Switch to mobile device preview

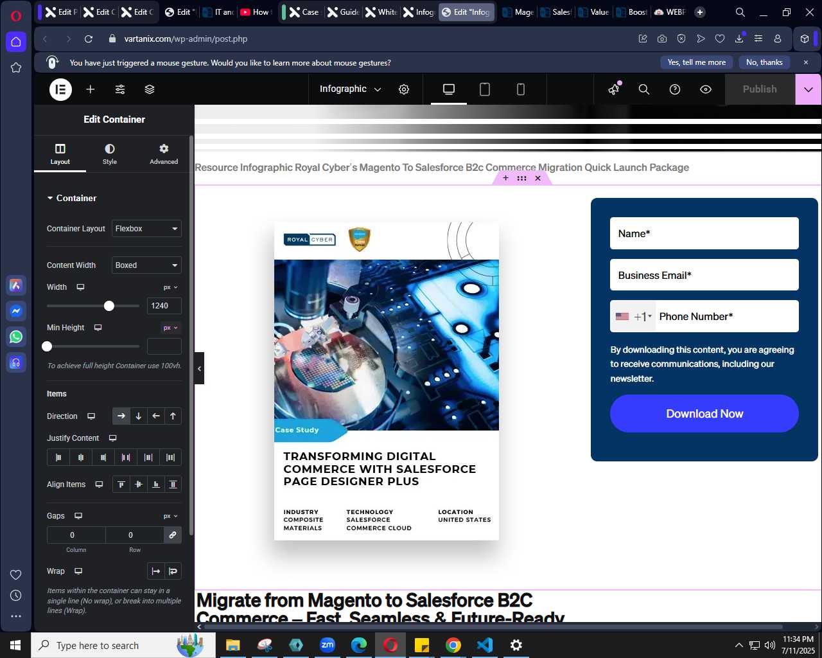pyautogui.click(x=521, y=89)
